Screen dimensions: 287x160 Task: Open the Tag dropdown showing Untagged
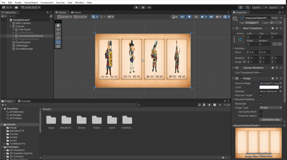[x=252, y=23]
